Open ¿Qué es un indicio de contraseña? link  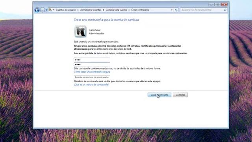pos(91,84)
